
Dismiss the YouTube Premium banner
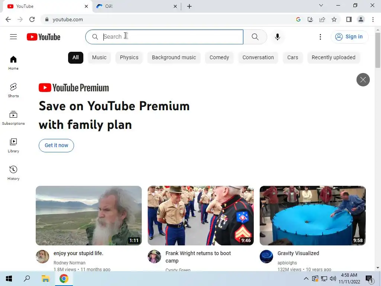point(363,80)
